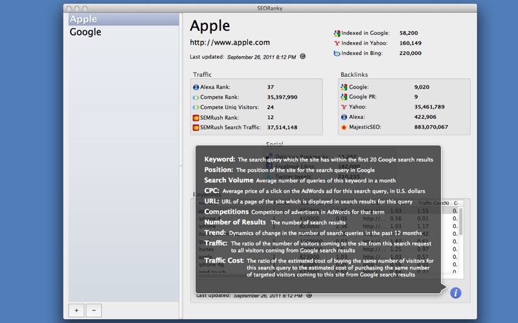
Task: Click the Google backlinks icon
Action: click(x=344, y=87)
